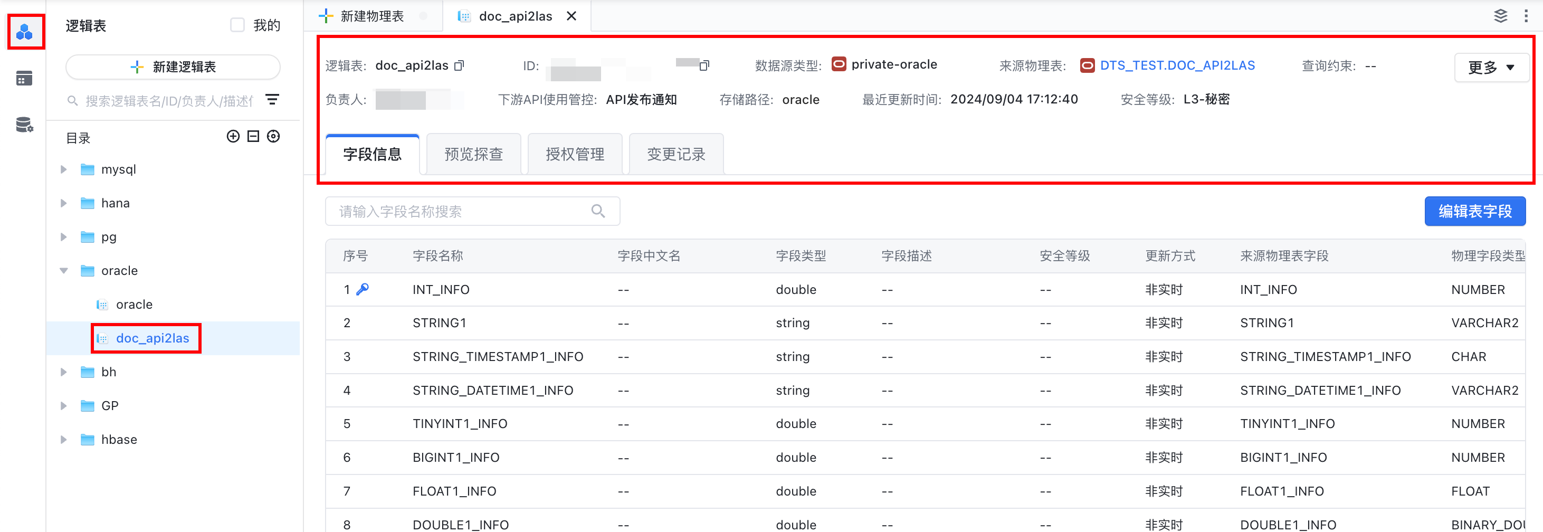Click the API发布通知 value
The image size is (1543, 532).
pyautogui.click(x=641, y=99)
